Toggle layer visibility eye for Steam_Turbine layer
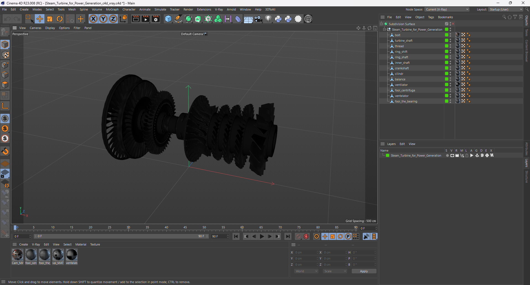Image resolution: width=530 pixels, height=285 pixels. pyautogui.click(x=452, y=155)
